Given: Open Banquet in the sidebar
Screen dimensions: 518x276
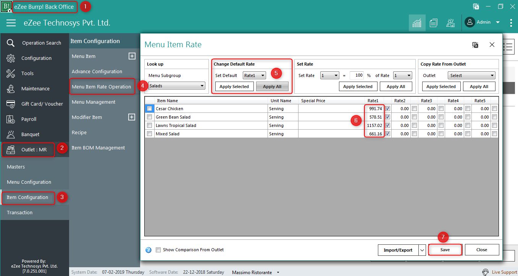Looking at the screenshot, I should (x=35, y=135).
